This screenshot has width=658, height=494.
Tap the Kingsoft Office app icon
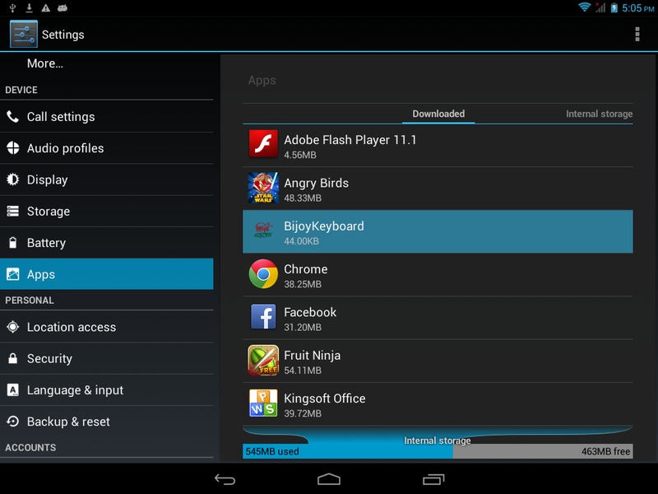(x=263, y=403)
